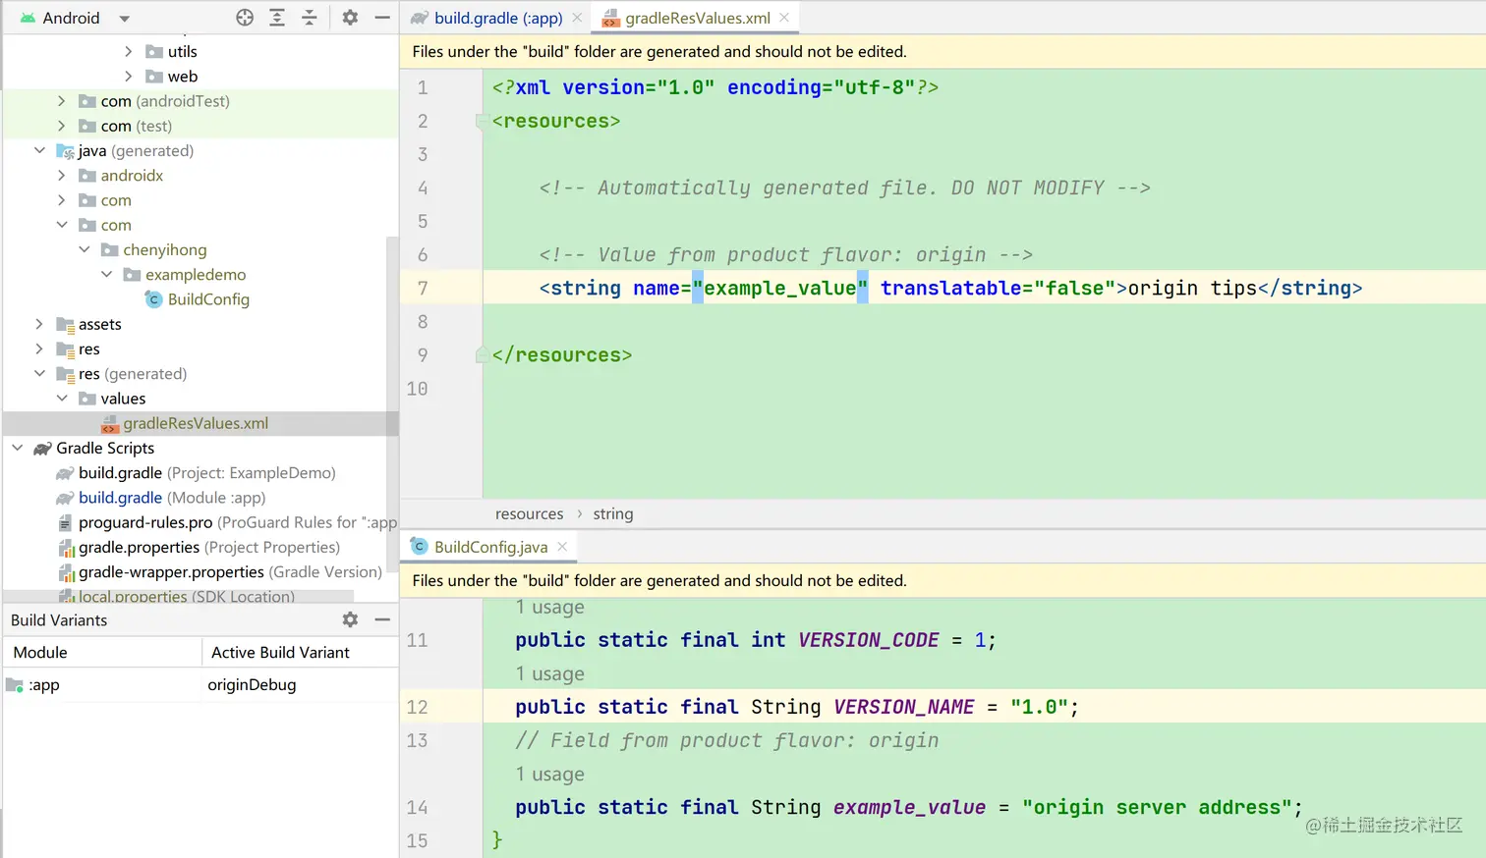Image resolution: width=1486 pixels, height=858 pixels.
Task: Click the java (generated) folder icon
Action: coord(66,151)
